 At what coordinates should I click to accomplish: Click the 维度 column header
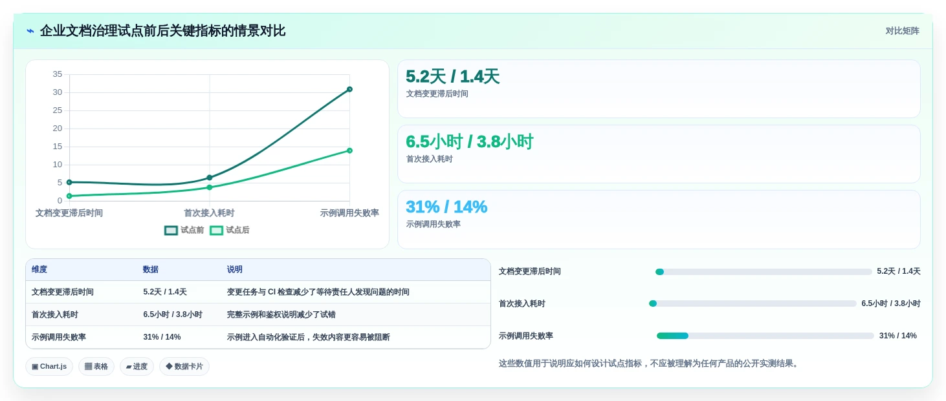coord(39,270)
